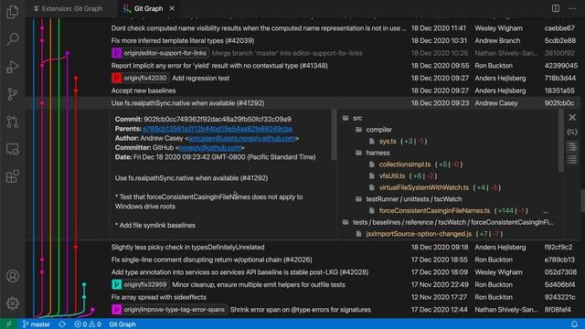
Task: Open the vfsUtil.ts file diff
Action: coord(392,175)
